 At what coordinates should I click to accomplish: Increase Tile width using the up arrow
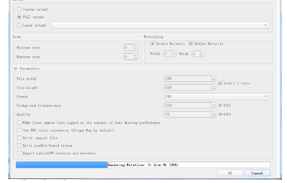(213, 77)
